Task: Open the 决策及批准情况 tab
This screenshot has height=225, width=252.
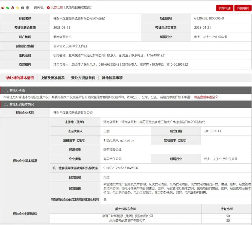Action: tap(53, 78)
